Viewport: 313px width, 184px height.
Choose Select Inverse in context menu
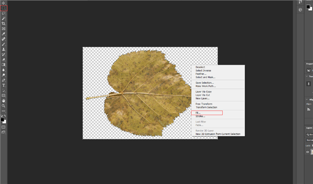203,70
